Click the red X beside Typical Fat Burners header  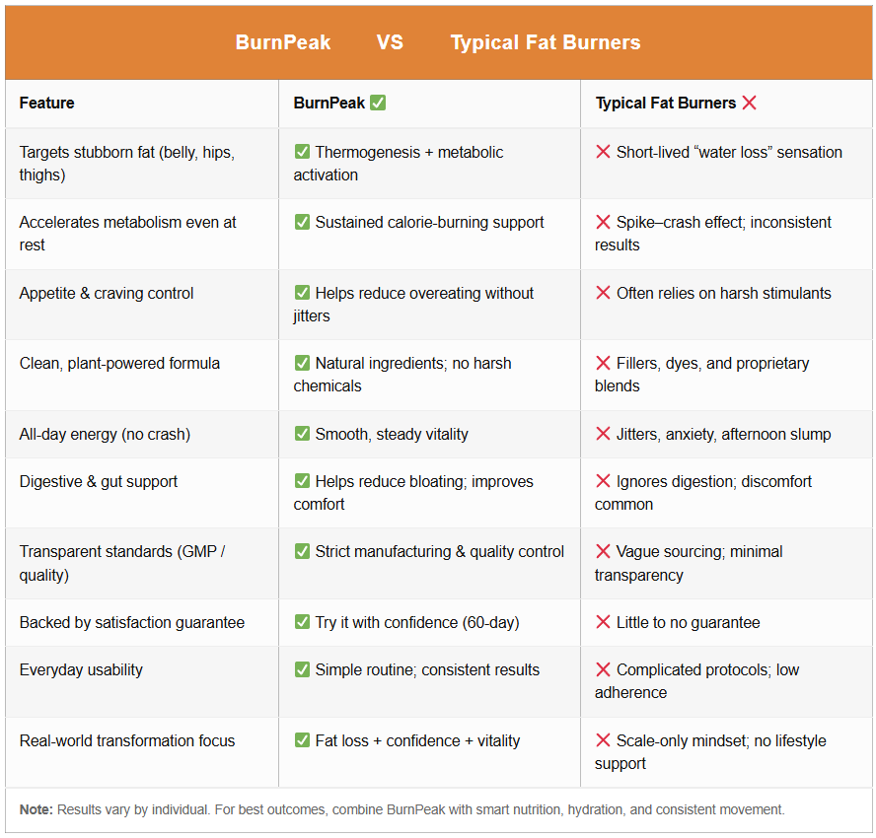click(750, 104)
